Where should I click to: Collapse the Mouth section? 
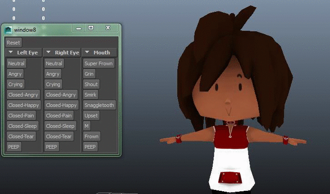click(x=87, y=52)
